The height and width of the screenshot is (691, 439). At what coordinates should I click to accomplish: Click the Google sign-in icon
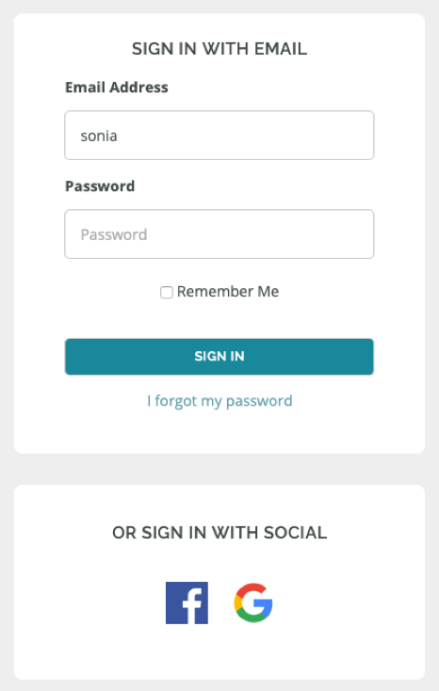253,603
